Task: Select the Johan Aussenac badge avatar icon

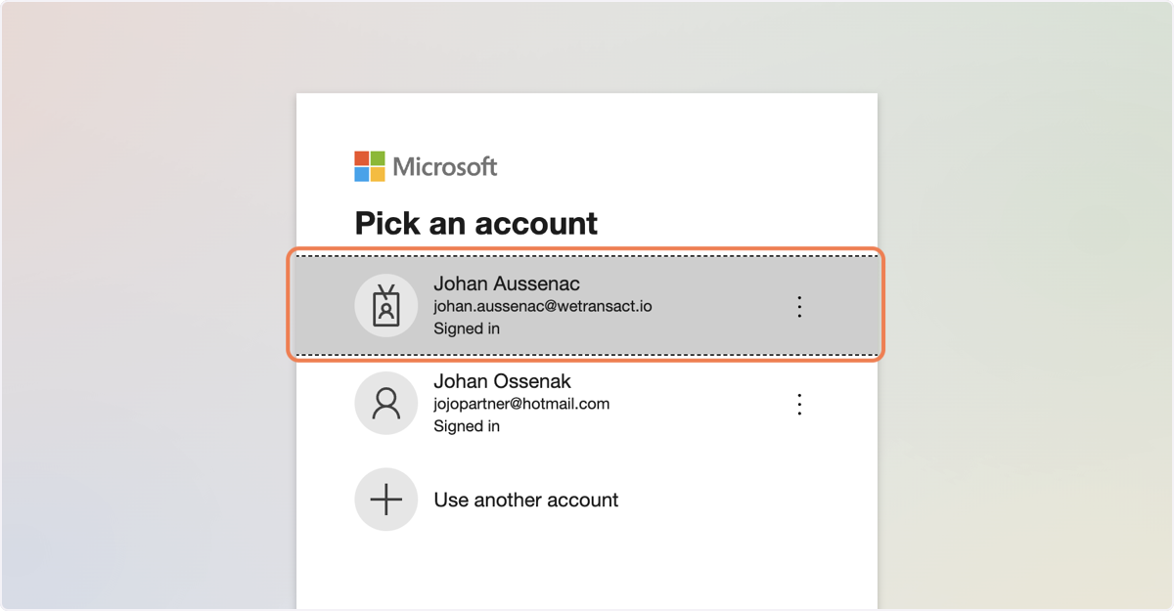Action: (x=386, y=306)
